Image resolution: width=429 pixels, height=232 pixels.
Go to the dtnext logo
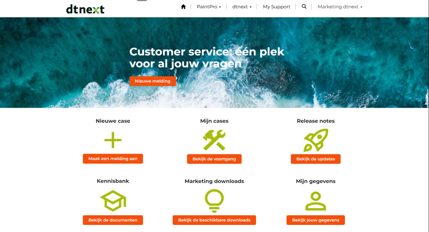pos(85,9)
